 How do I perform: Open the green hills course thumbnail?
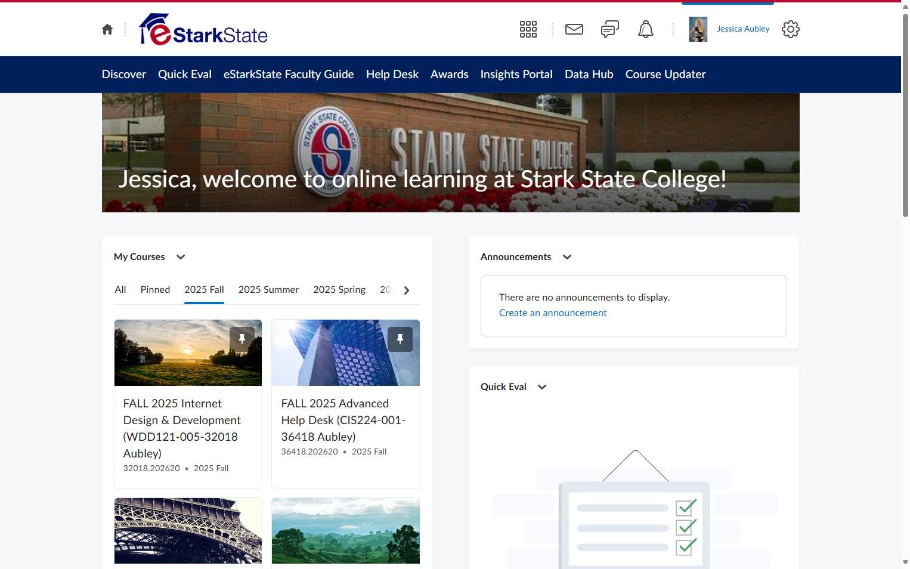pyautogui.click(x=346, y=531)
